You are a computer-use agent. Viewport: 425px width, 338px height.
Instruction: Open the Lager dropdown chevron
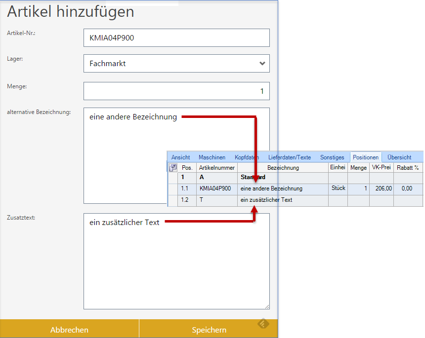click(x=262, y=63)
